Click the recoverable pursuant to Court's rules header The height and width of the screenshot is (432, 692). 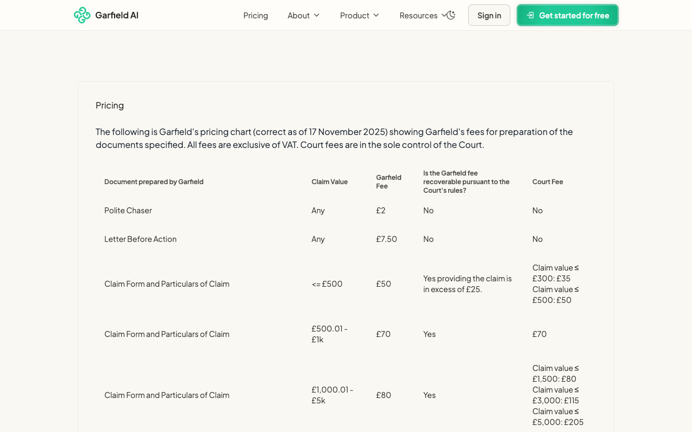click(467, 182)
